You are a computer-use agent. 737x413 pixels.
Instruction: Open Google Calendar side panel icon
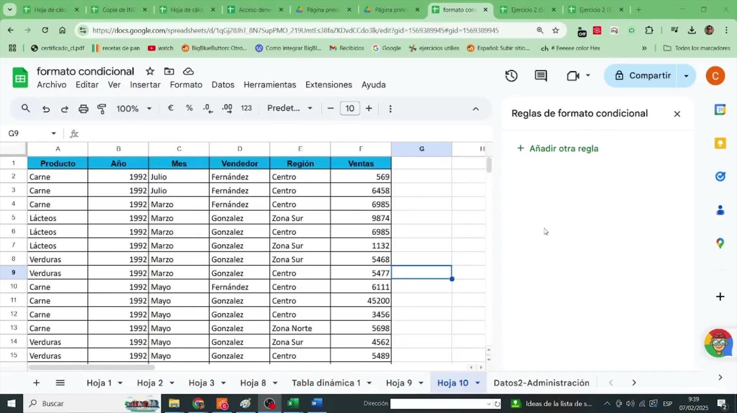tap(720, 109)
